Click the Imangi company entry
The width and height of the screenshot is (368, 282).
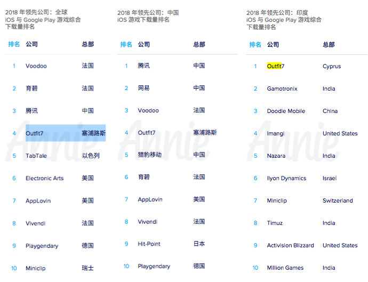point(276,133)
